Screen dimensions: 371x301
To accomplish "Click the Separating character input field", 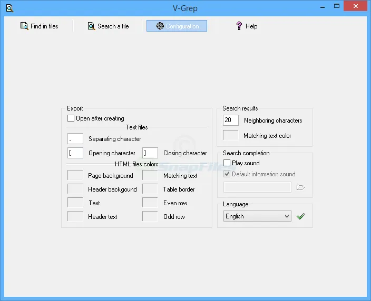I will 75,139.
